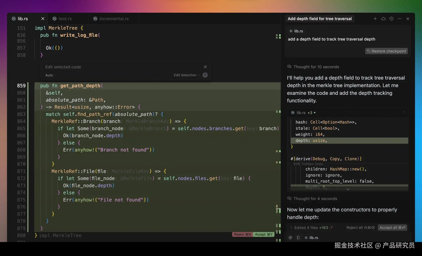Reject the inline change with Reject ⌘N
422x256 pixels.
242,234
